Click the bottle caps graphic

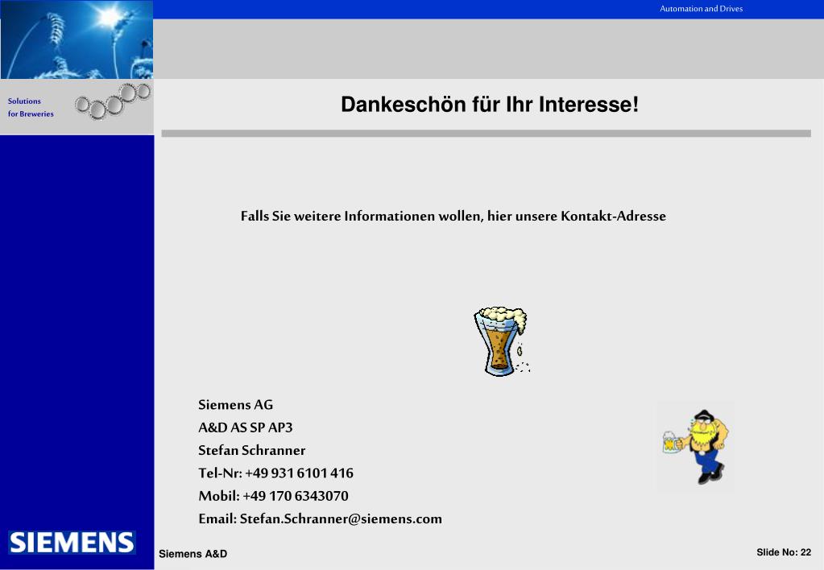113,101
